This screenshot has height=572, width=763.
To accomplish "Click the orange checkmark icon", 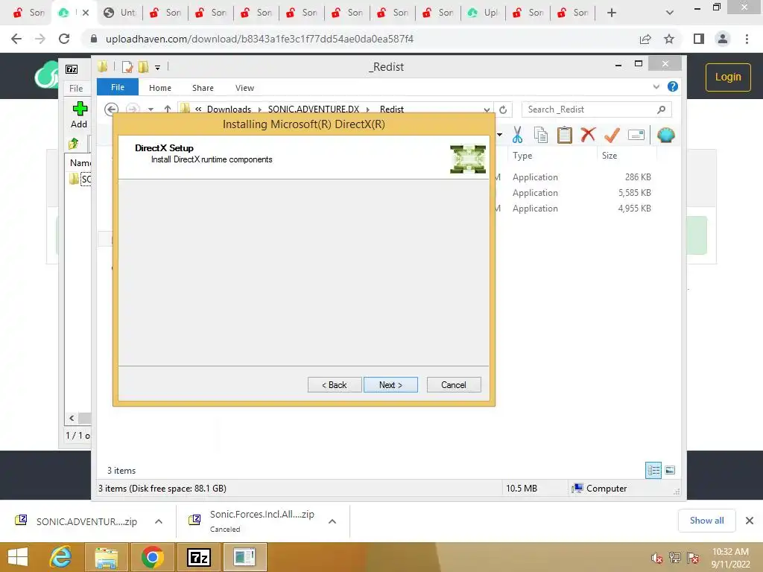I will coord(612,135).
